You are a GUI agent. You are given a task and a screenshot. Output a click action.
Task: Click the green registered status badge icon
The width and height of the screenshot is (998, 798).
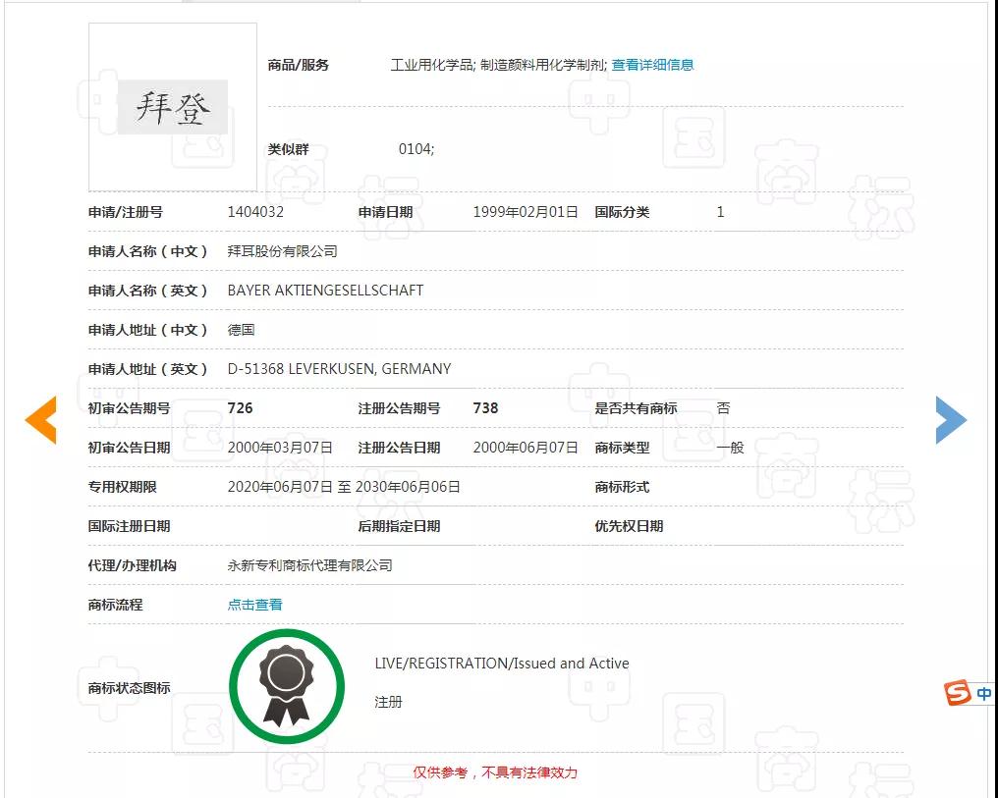click(x=287, y=687)
